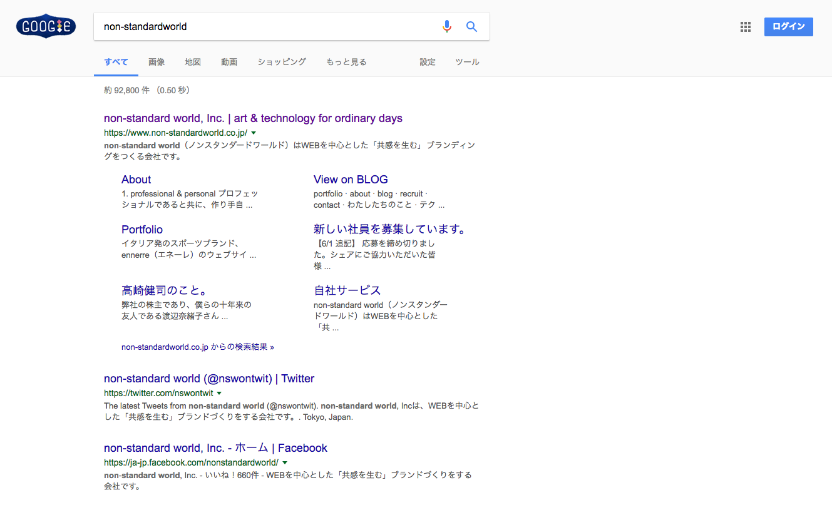
Task: Click the Google doodle logo
Action: [46, 26]
